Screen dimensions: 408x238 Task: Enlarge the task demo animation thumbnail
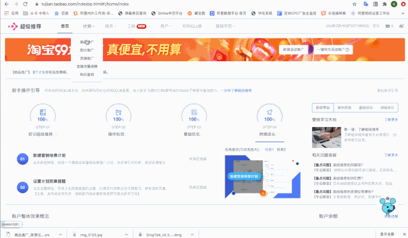(x=262, y=177)
